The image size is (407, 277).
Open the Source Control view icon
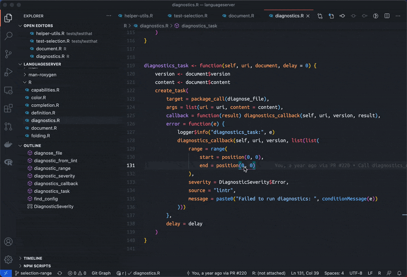[8, 54]
